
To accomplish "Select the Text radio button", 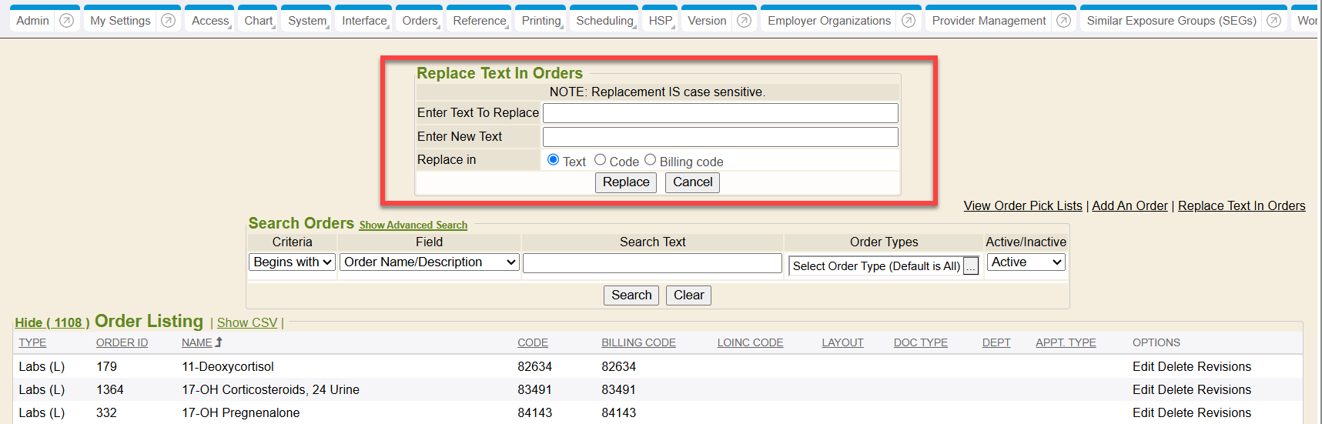I will pos(553,160).
